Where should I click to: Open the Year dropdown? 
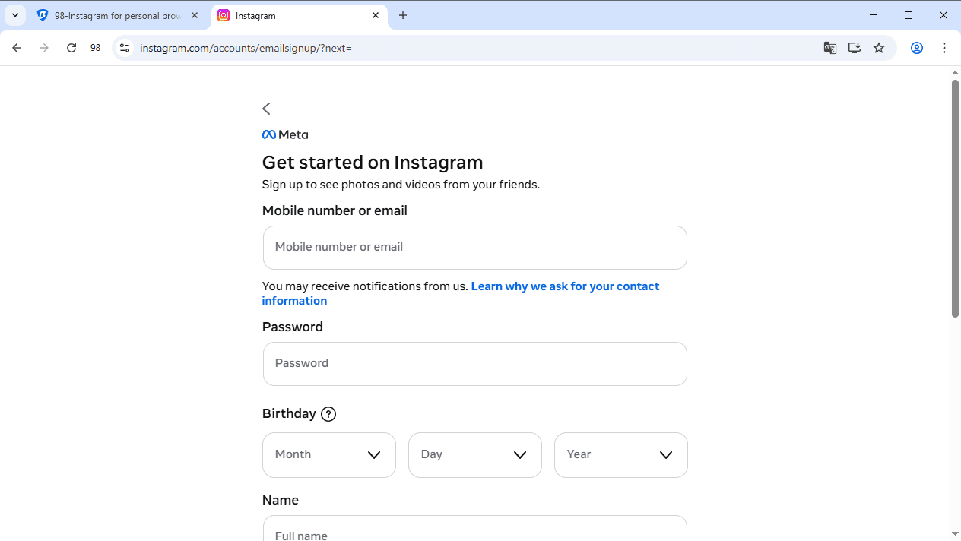point(620,454)
